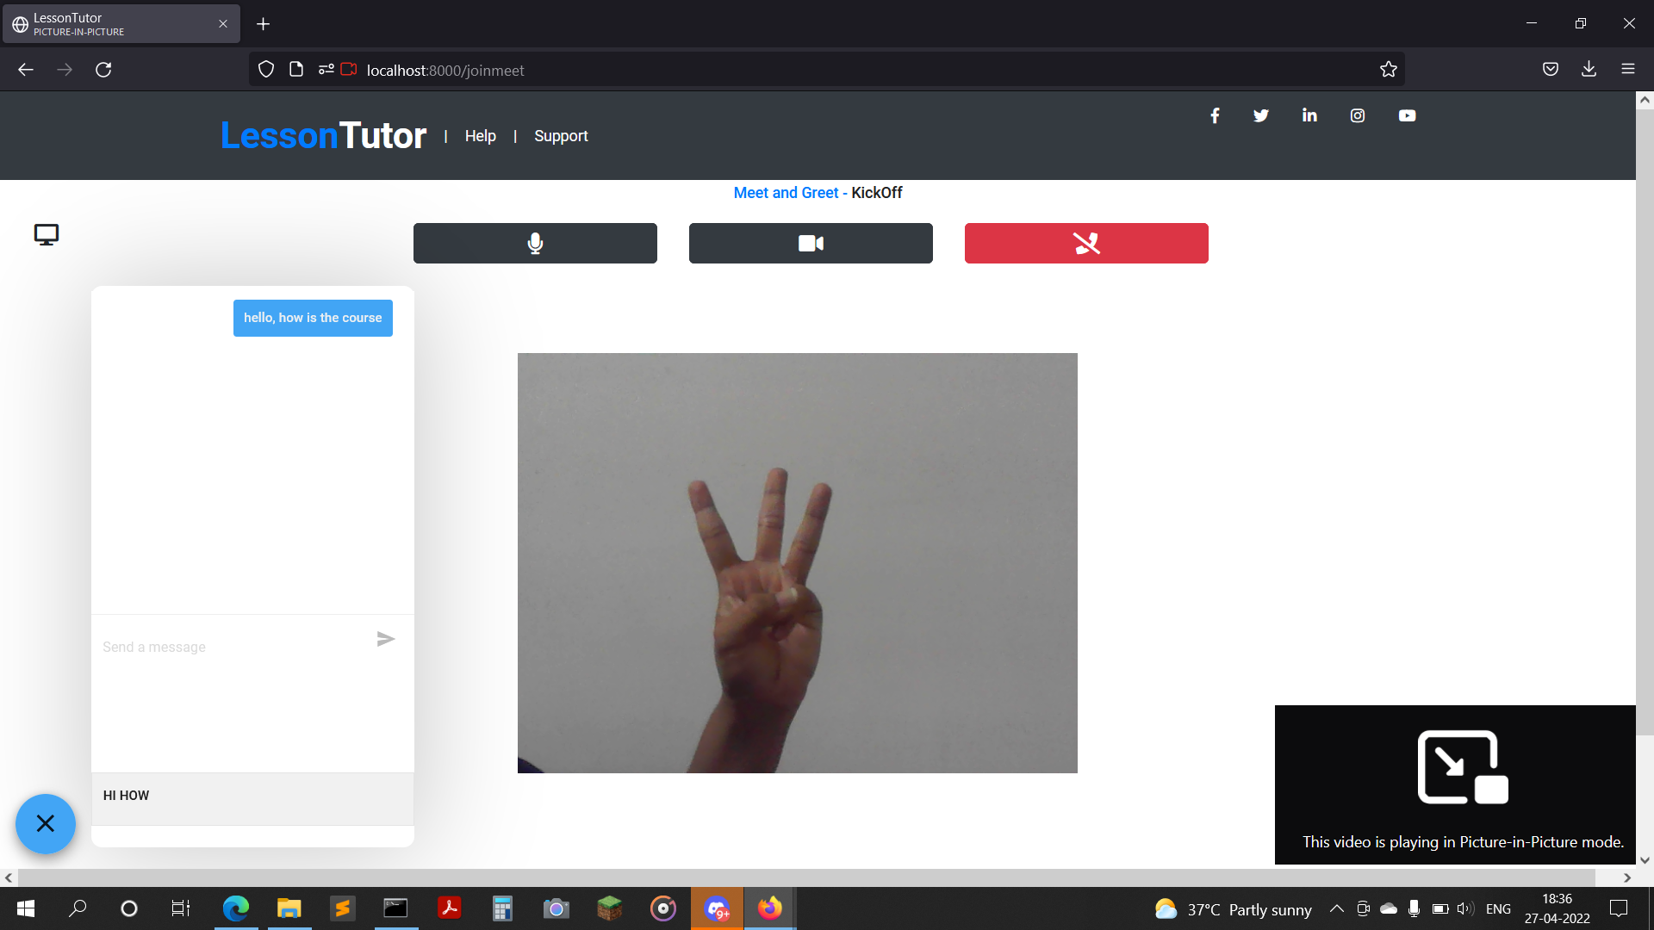Open the Downloads panel arrow icon

coord(1589,69)
